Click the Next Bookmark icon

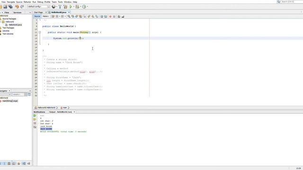click(93, 17)
